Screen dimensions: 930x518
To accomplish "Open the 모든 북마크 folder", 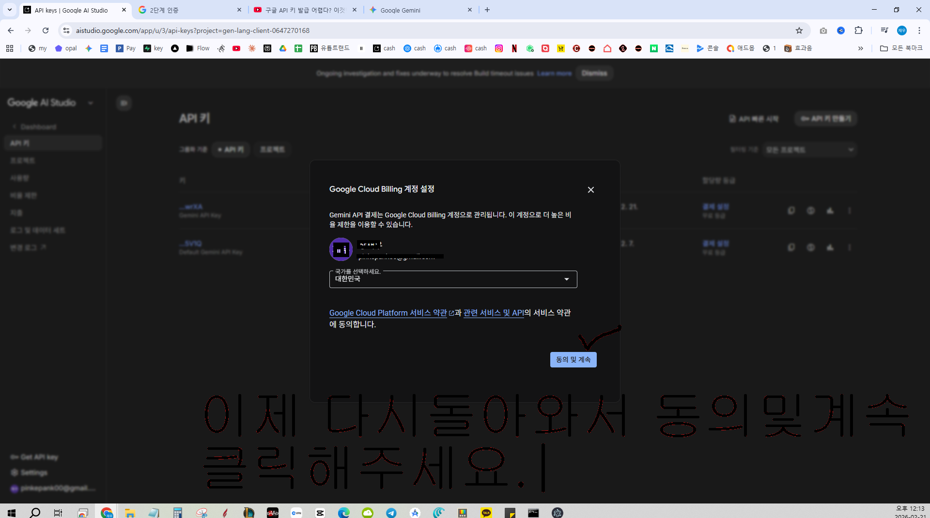I will pyautogui.click(x=901, y=48).
